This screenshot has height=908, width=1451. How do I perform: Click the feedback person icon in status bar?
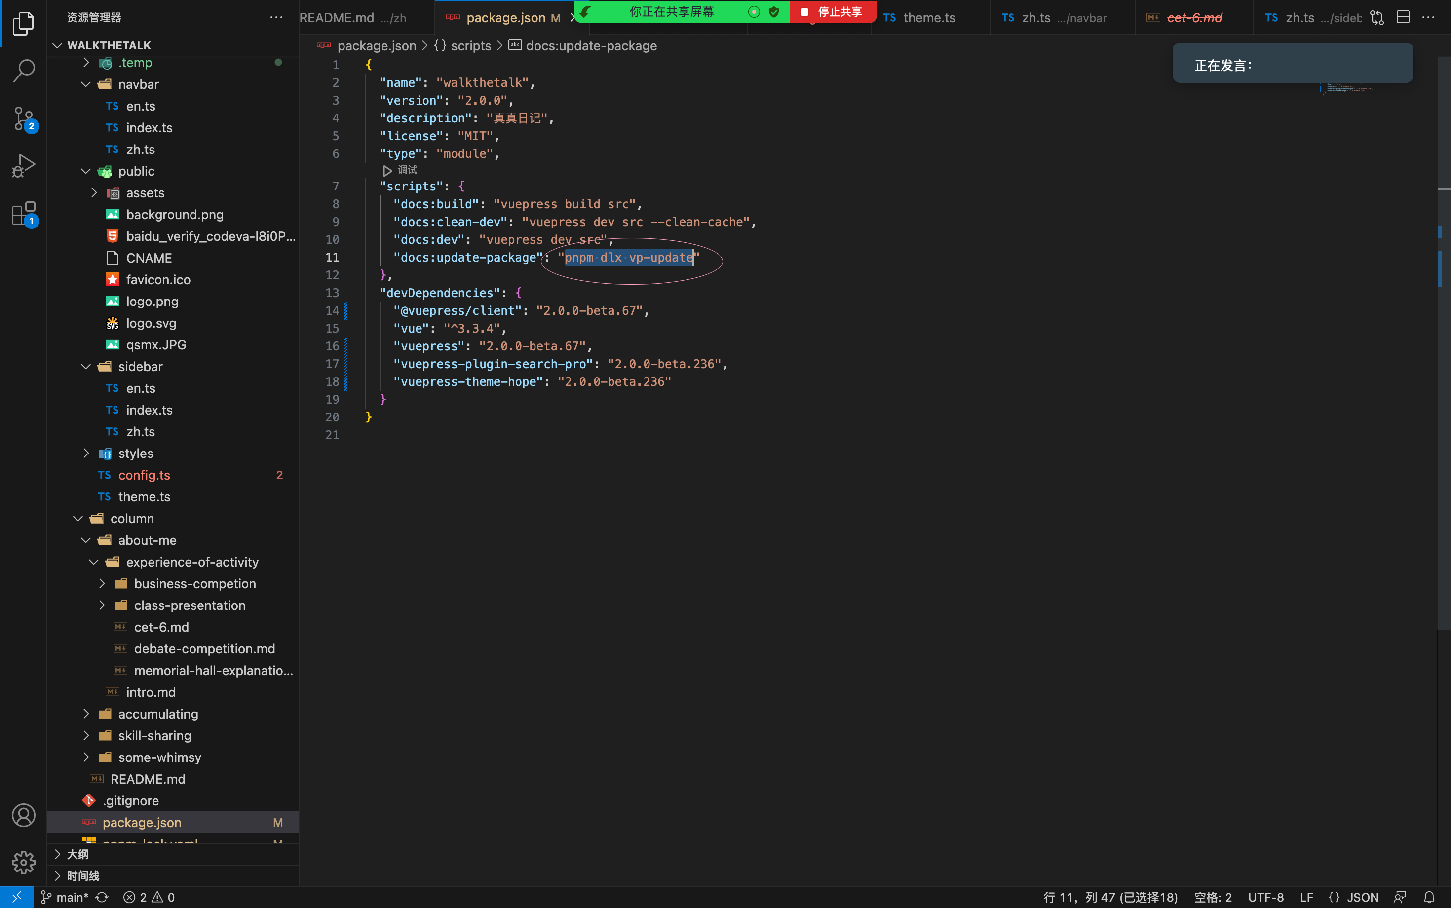pos(1400,897)
